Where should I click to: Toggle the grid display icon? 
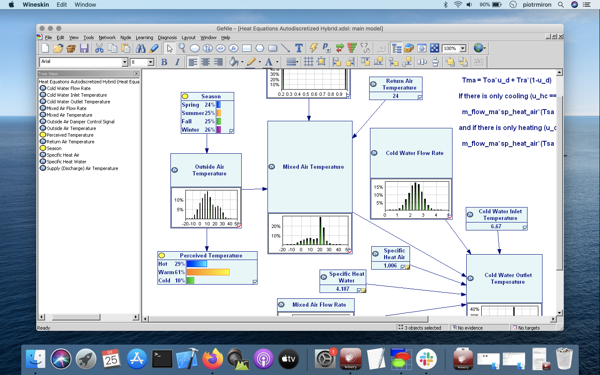[308, 62]
